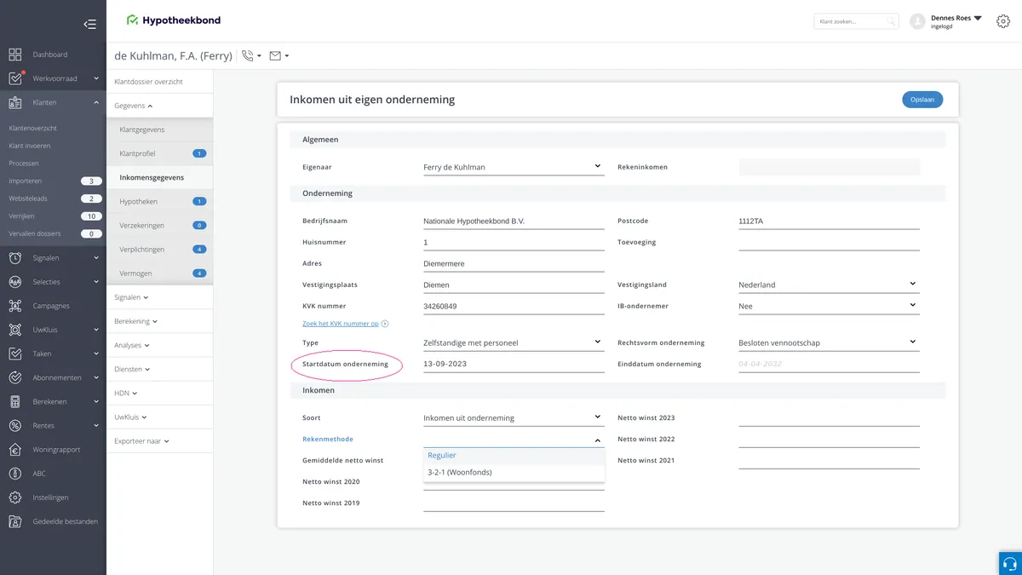Open the Type dropdown

(x=514, y=342)
